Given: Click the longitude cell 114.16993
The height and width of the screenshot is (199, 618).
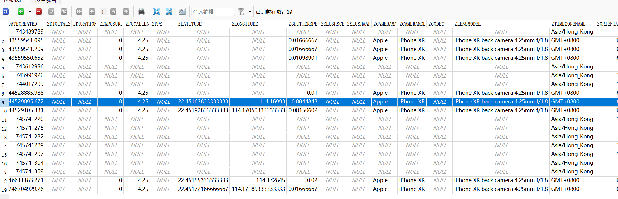Looking at the screenshot, I should pyautogui.click(x=258, y=102).
